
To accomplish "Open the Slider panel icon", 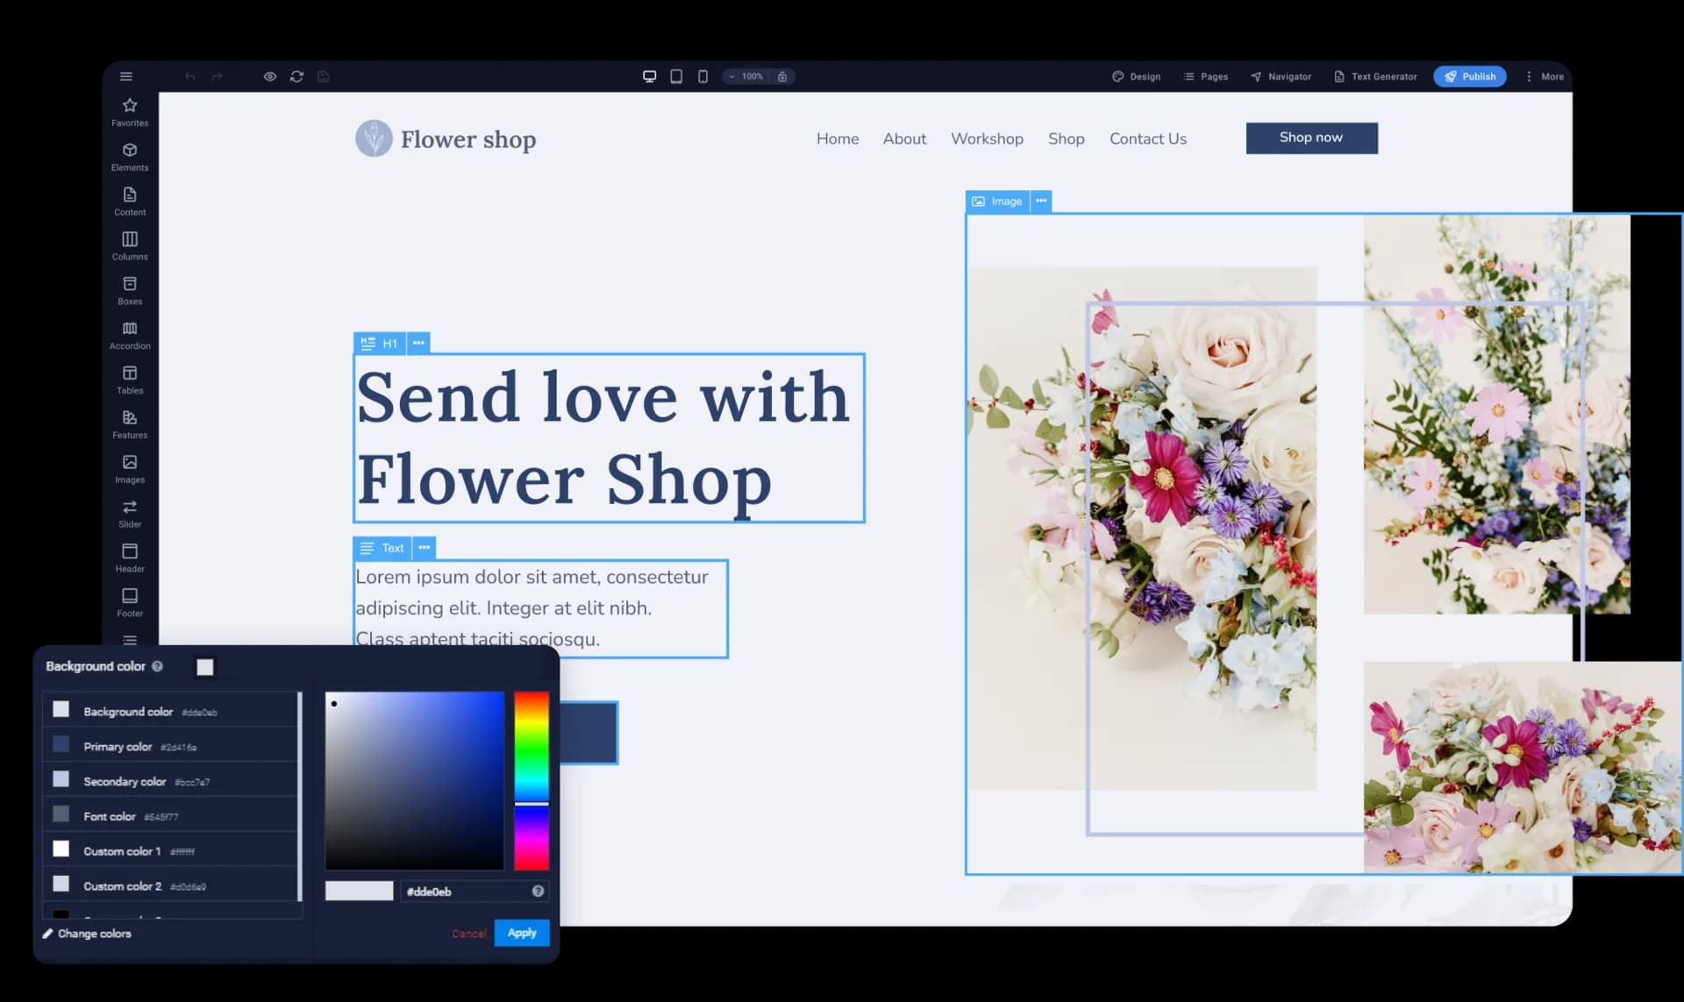I will 130,513.
